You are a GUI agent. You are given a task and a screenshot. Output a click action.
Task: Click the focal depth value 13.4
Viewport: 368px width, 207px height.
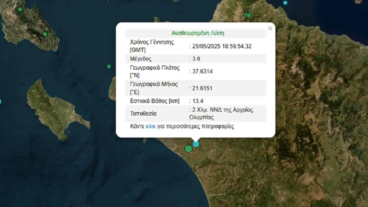198,101
